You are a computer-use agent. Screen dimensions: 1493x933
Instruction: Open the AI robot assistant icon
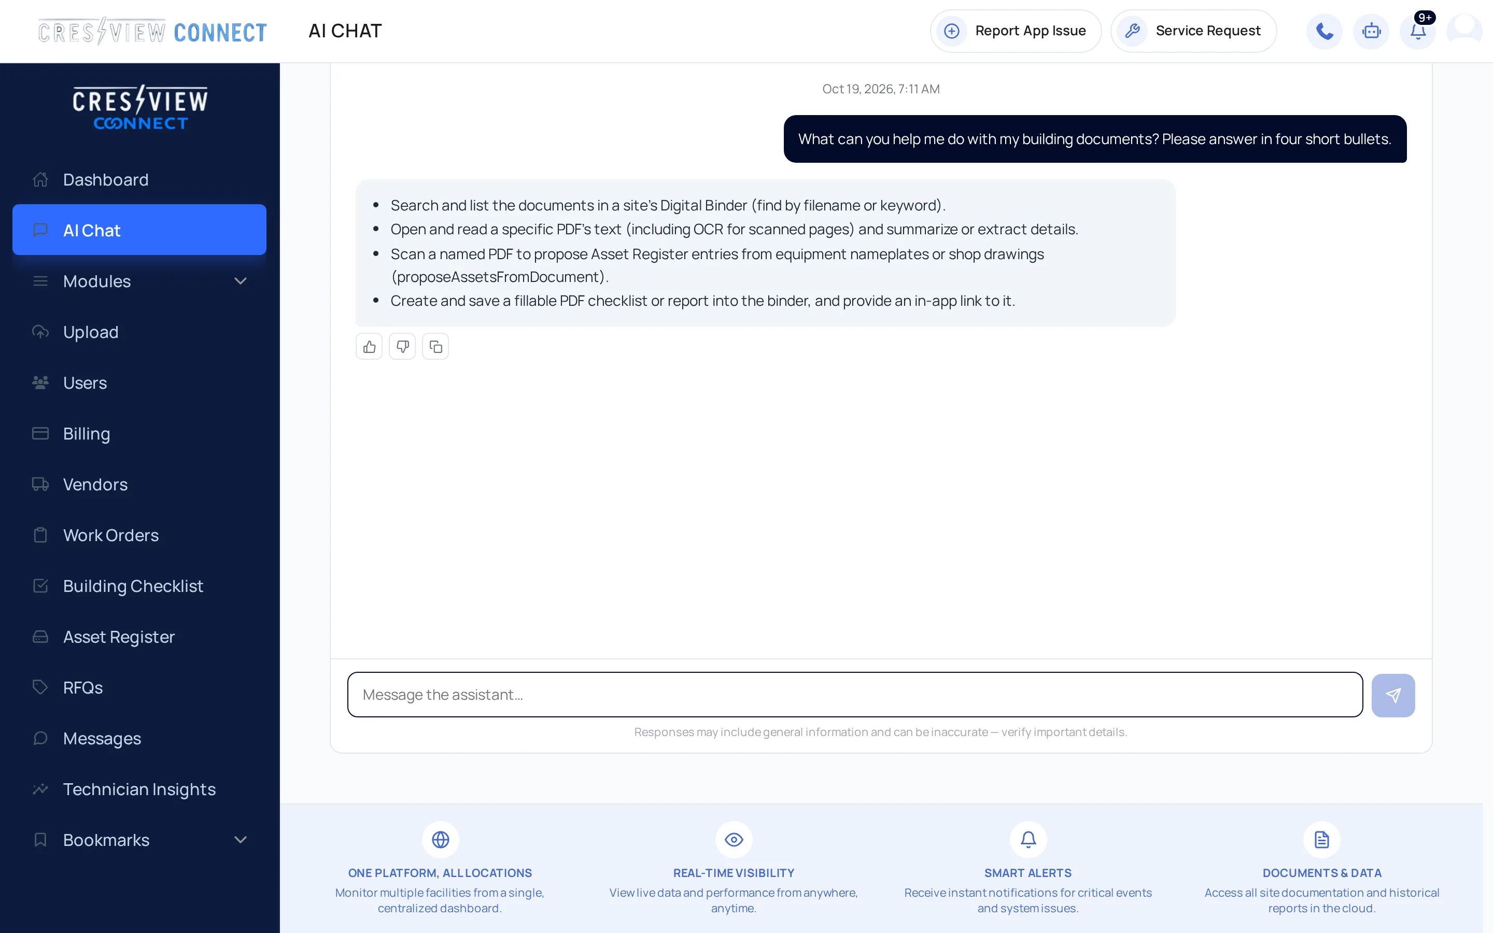(1371, 31)
